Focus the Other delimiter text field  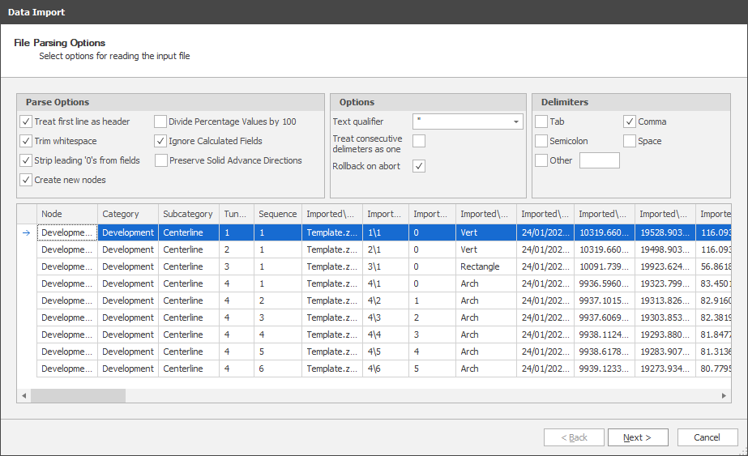coord(600,160)
